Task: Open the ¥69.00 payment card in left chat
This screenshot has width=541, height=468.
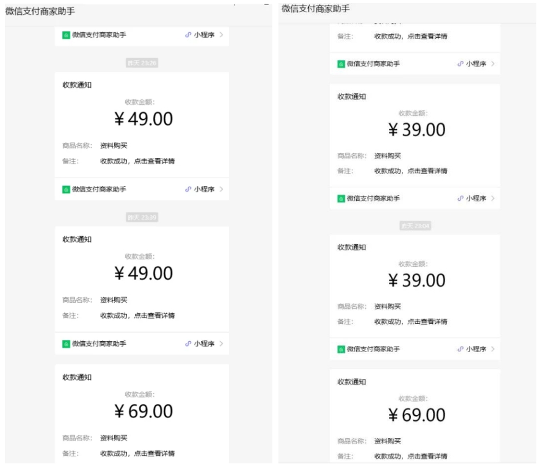Action: pyautogui.click(x=143, y=411)
